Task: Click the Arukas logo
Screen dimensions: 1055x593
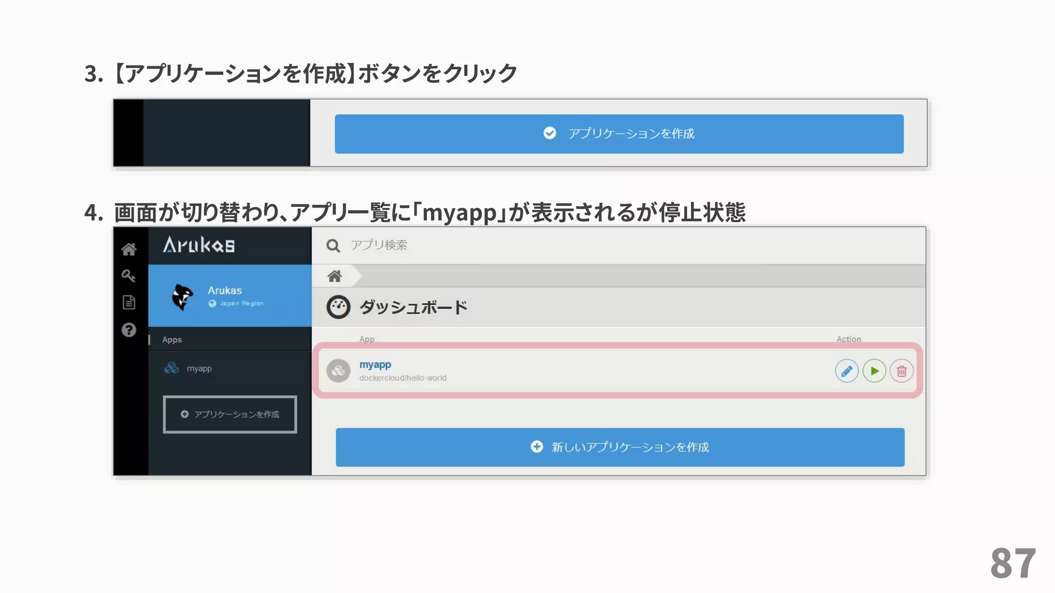Action: coord(199,245)
